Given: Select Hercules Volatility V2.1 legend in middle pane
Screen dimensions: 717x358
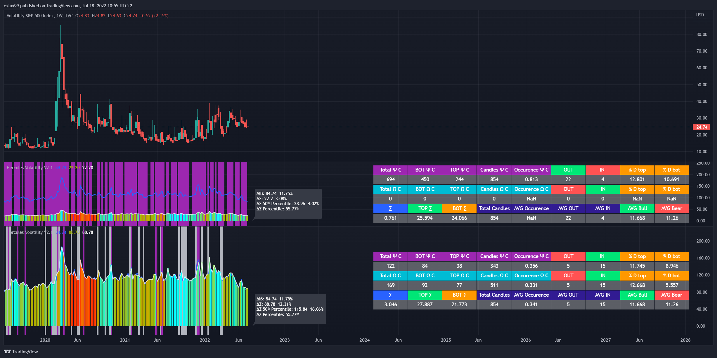Looking at the screenshot, I should pos(30,168).
